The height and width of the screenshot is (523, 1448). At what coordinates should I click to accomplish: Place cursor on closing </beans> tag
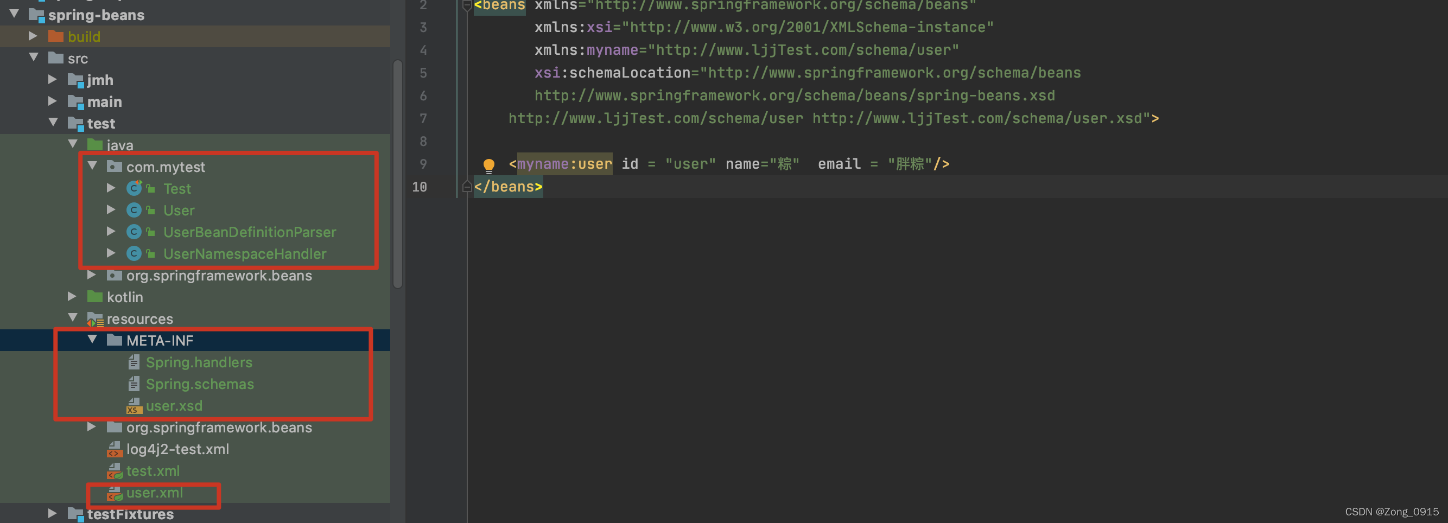coord(508,187)
